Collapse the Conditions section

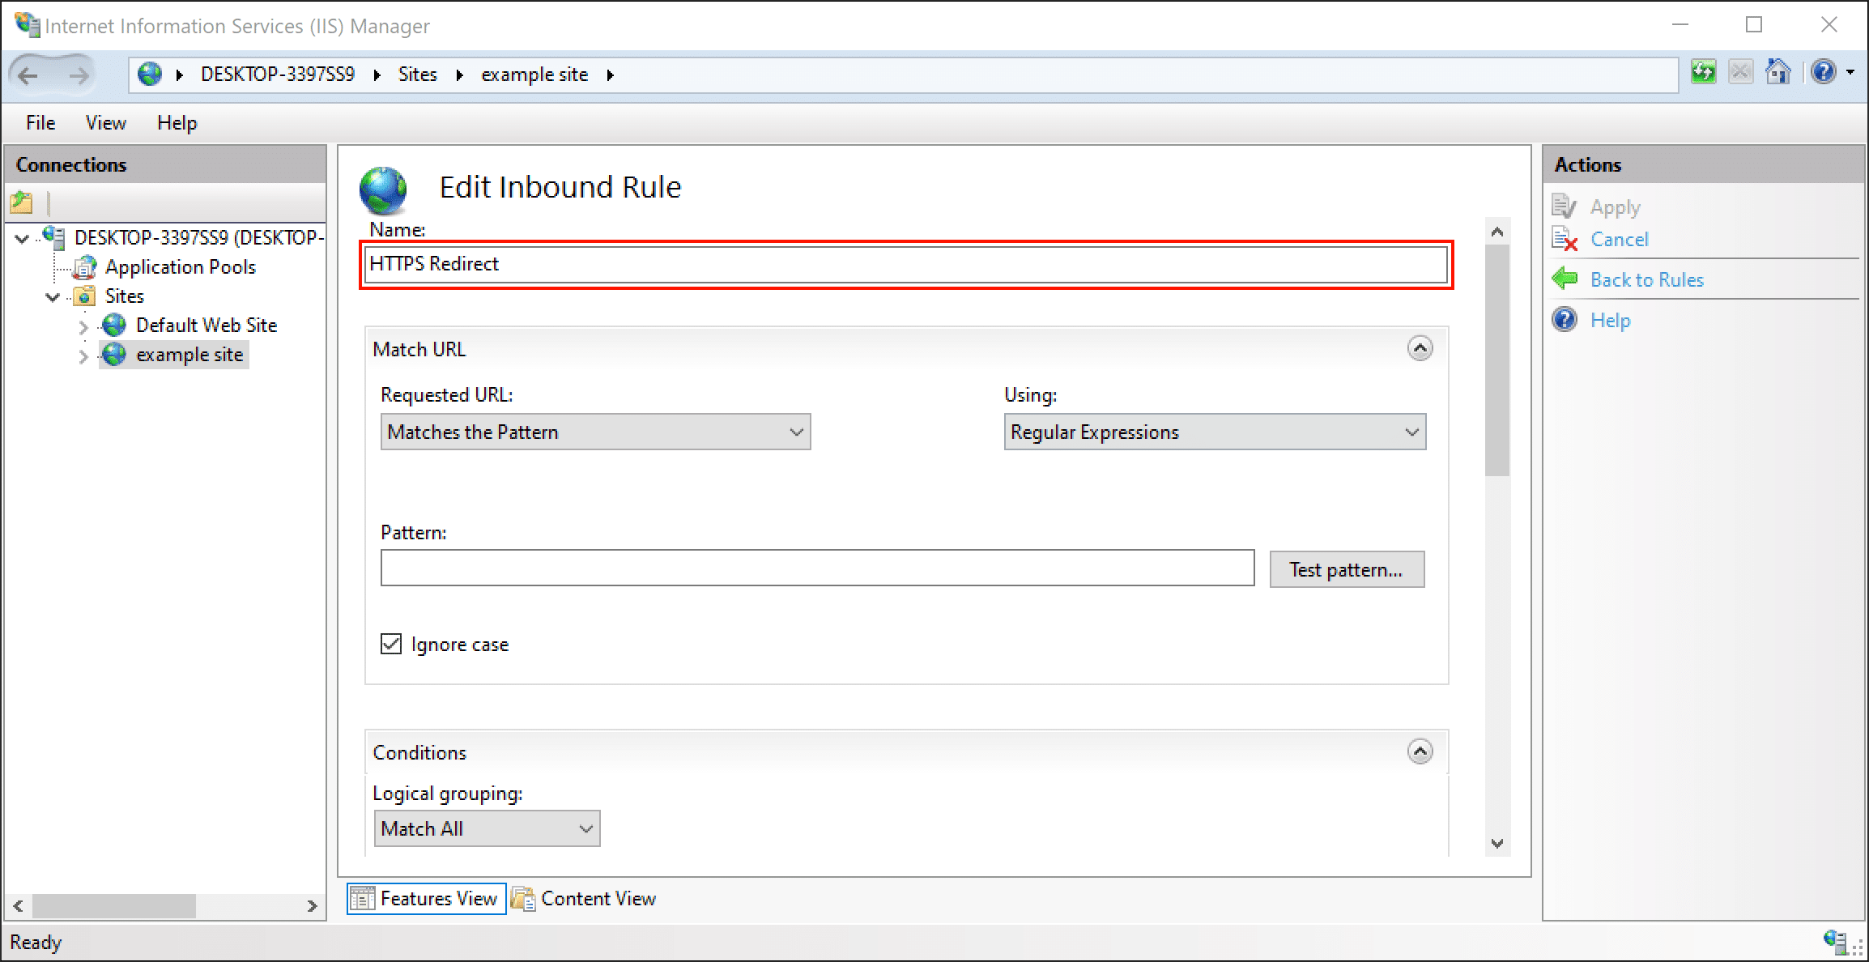click(1420, 752)
